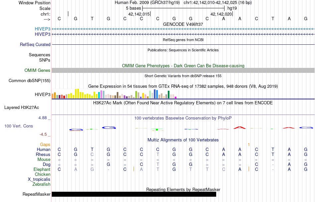Viewport: 315px width, 202px height.
Task: Click the OMIM Genes track label
Action: [x=37, y=71]
